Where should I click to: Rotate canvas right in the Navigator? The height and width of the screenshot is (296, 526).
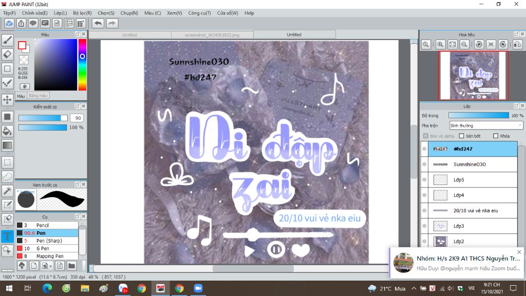coord(503,44)
